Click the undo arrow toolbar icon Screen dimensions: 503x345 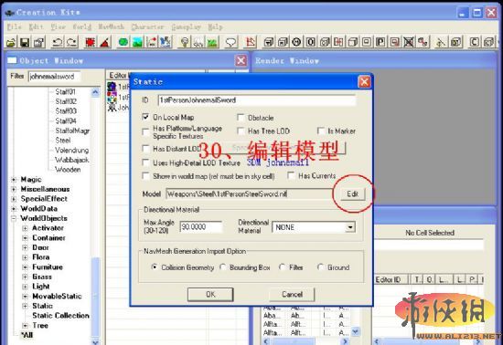click(x=58, y=42)
